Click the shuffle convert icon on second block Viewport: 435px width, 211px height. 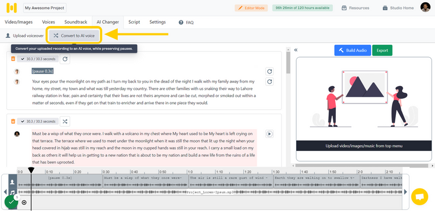(65, 121)
